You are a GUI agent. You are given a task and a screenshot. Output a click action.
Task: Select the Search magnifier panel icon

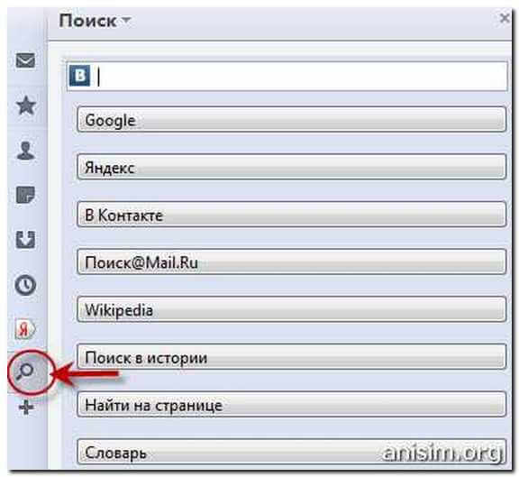[x=25, y=372]
